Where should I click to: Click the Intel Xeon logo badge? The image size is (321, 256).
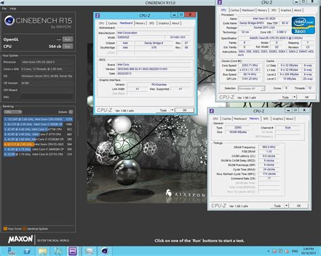click(303, 25)
